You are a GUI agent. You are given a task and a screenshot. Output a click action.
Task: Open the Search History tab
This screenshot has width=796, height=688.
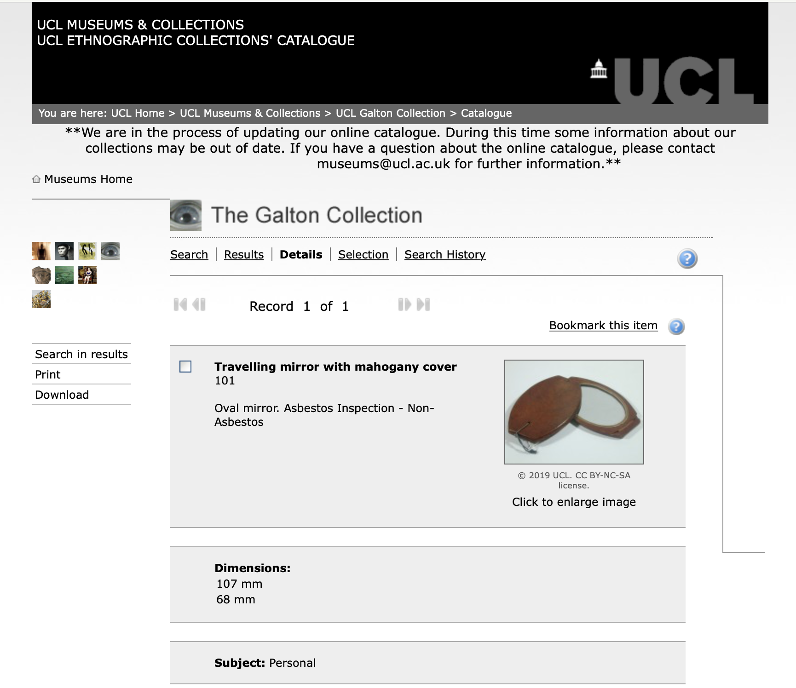click(x=445, y=254)
